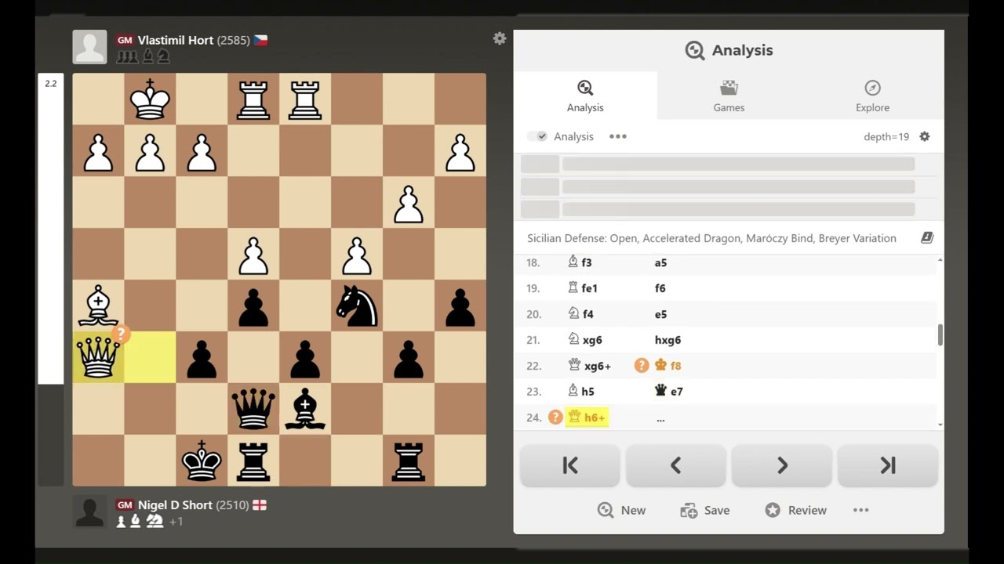Image resolution: width=1004 pixels, height=564 pixels.
Task: Save the current analysis
Action: [x=705, y=510]
